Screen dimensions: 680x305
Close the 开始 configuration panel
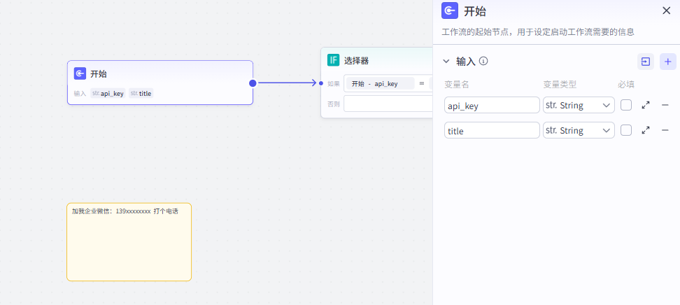(x=666, y=10)
